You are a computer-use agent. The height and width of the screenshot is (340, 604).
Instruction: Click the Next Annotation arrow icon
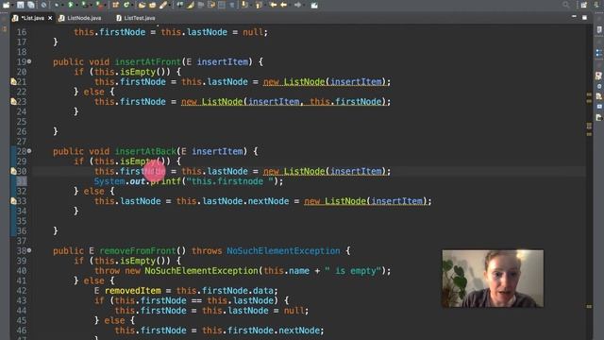click(x=244, y=5)
